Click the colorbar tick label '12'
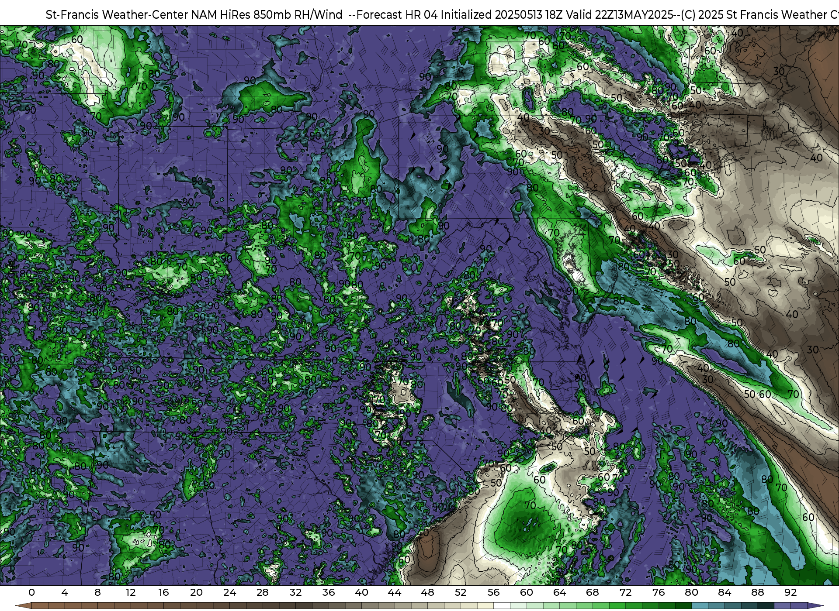 [x=131, y=592]
